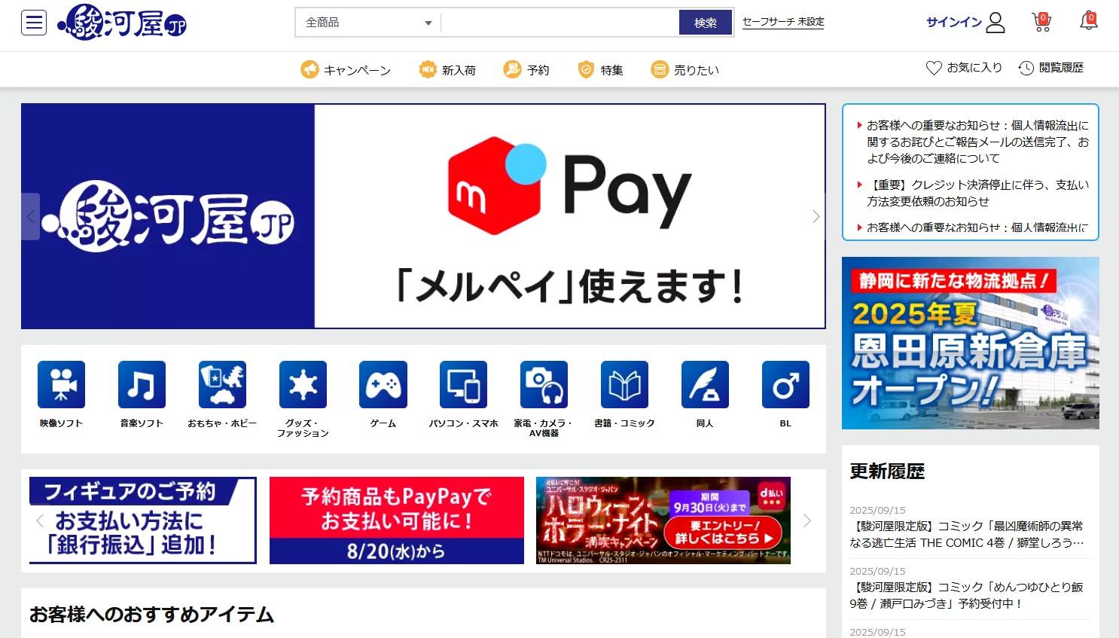Image resolution: width=1119 pixels, height=638 pixels.
Task: Open the 全商品 category dropdown
Action: 368,23
